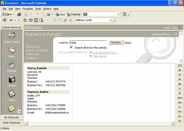
Task: Click the New contact button
Action: point(7,14)
